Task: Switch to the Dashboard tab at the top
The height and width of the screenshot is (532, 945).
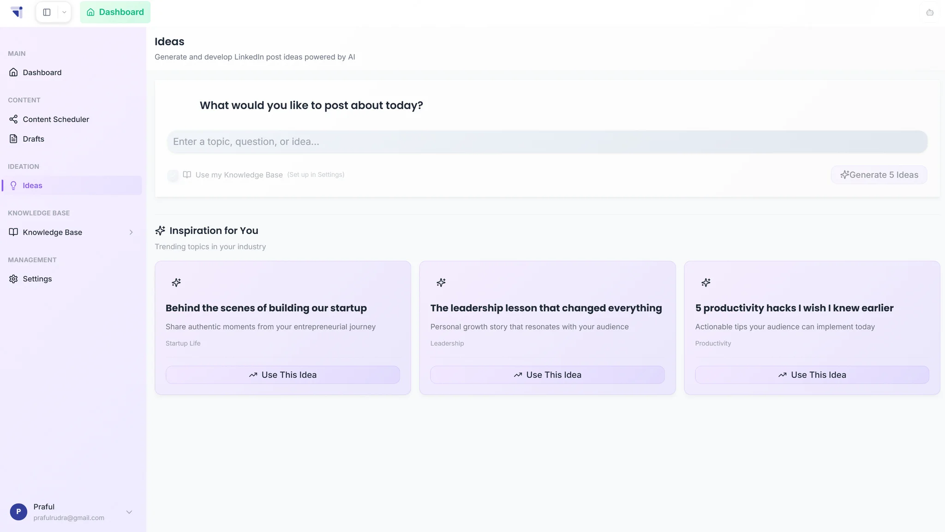Action: tap(115, 12)
